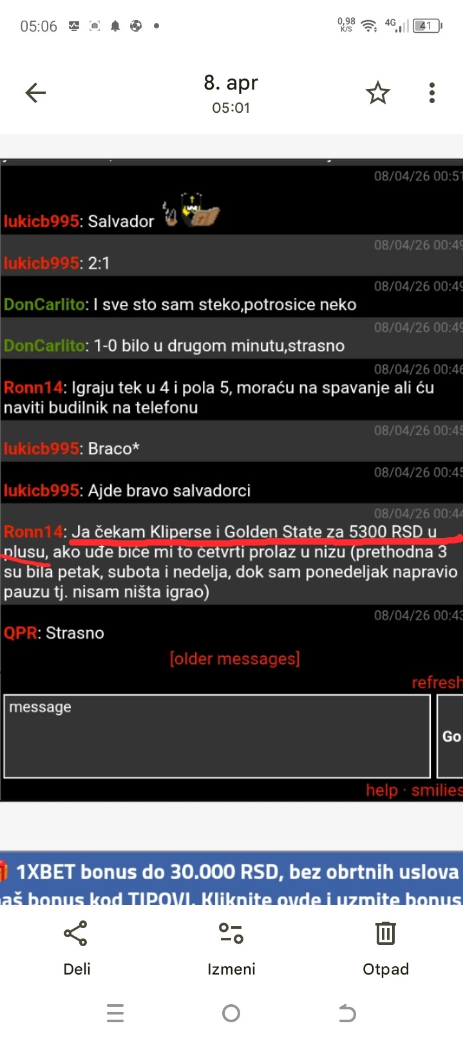Open the recent apps menu button

click(x=115, y=1014)
